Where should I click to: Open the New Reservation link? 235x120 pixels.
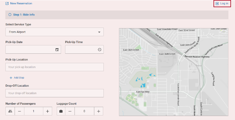(x=21, y=3)
